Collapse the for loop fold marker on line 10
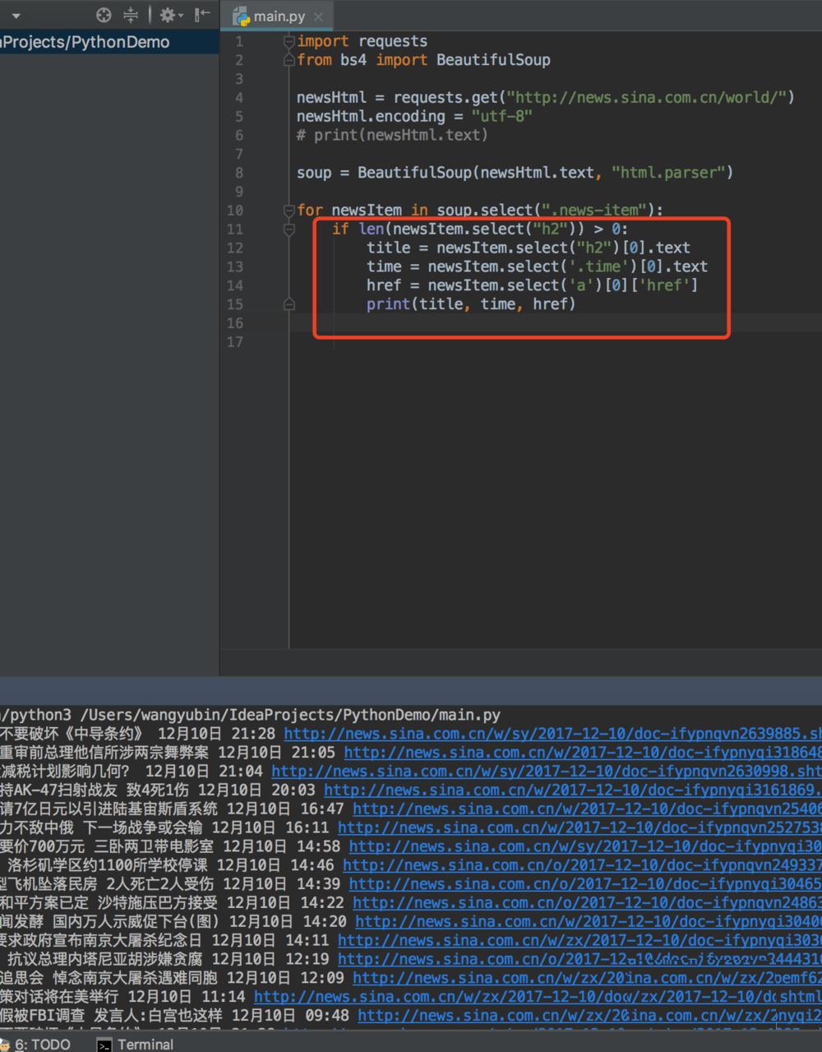The width and height of the screenshot is (822, 1052). click(289, 211)
